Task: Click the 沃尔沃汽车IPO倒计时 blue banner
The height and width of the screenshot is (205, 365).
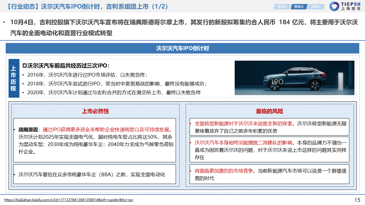Action: 182,48
